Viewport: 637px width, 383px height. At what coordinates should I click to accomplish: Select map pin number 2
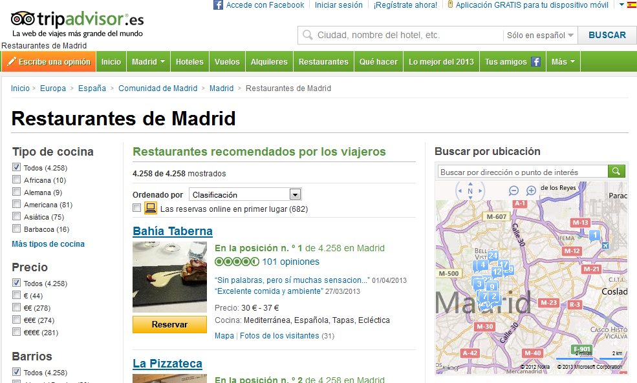point(494,296)
